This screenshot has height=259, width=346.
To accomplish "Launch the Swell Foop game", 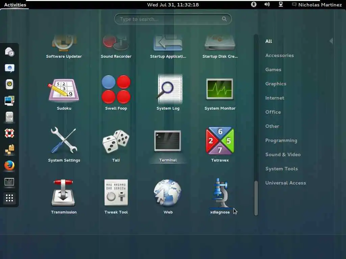I will click(116, 92).
